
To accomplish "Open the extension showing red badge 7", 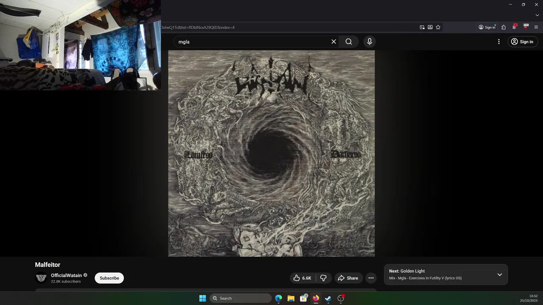I will pos(515,27).
